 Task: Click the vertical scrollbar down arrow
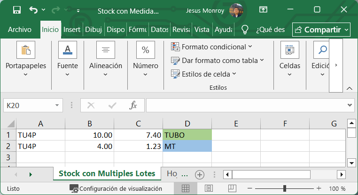351,163
